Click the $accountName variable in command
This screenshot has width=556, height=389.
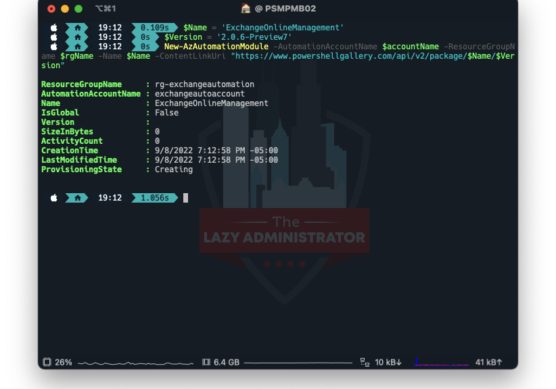click(411, 47)
